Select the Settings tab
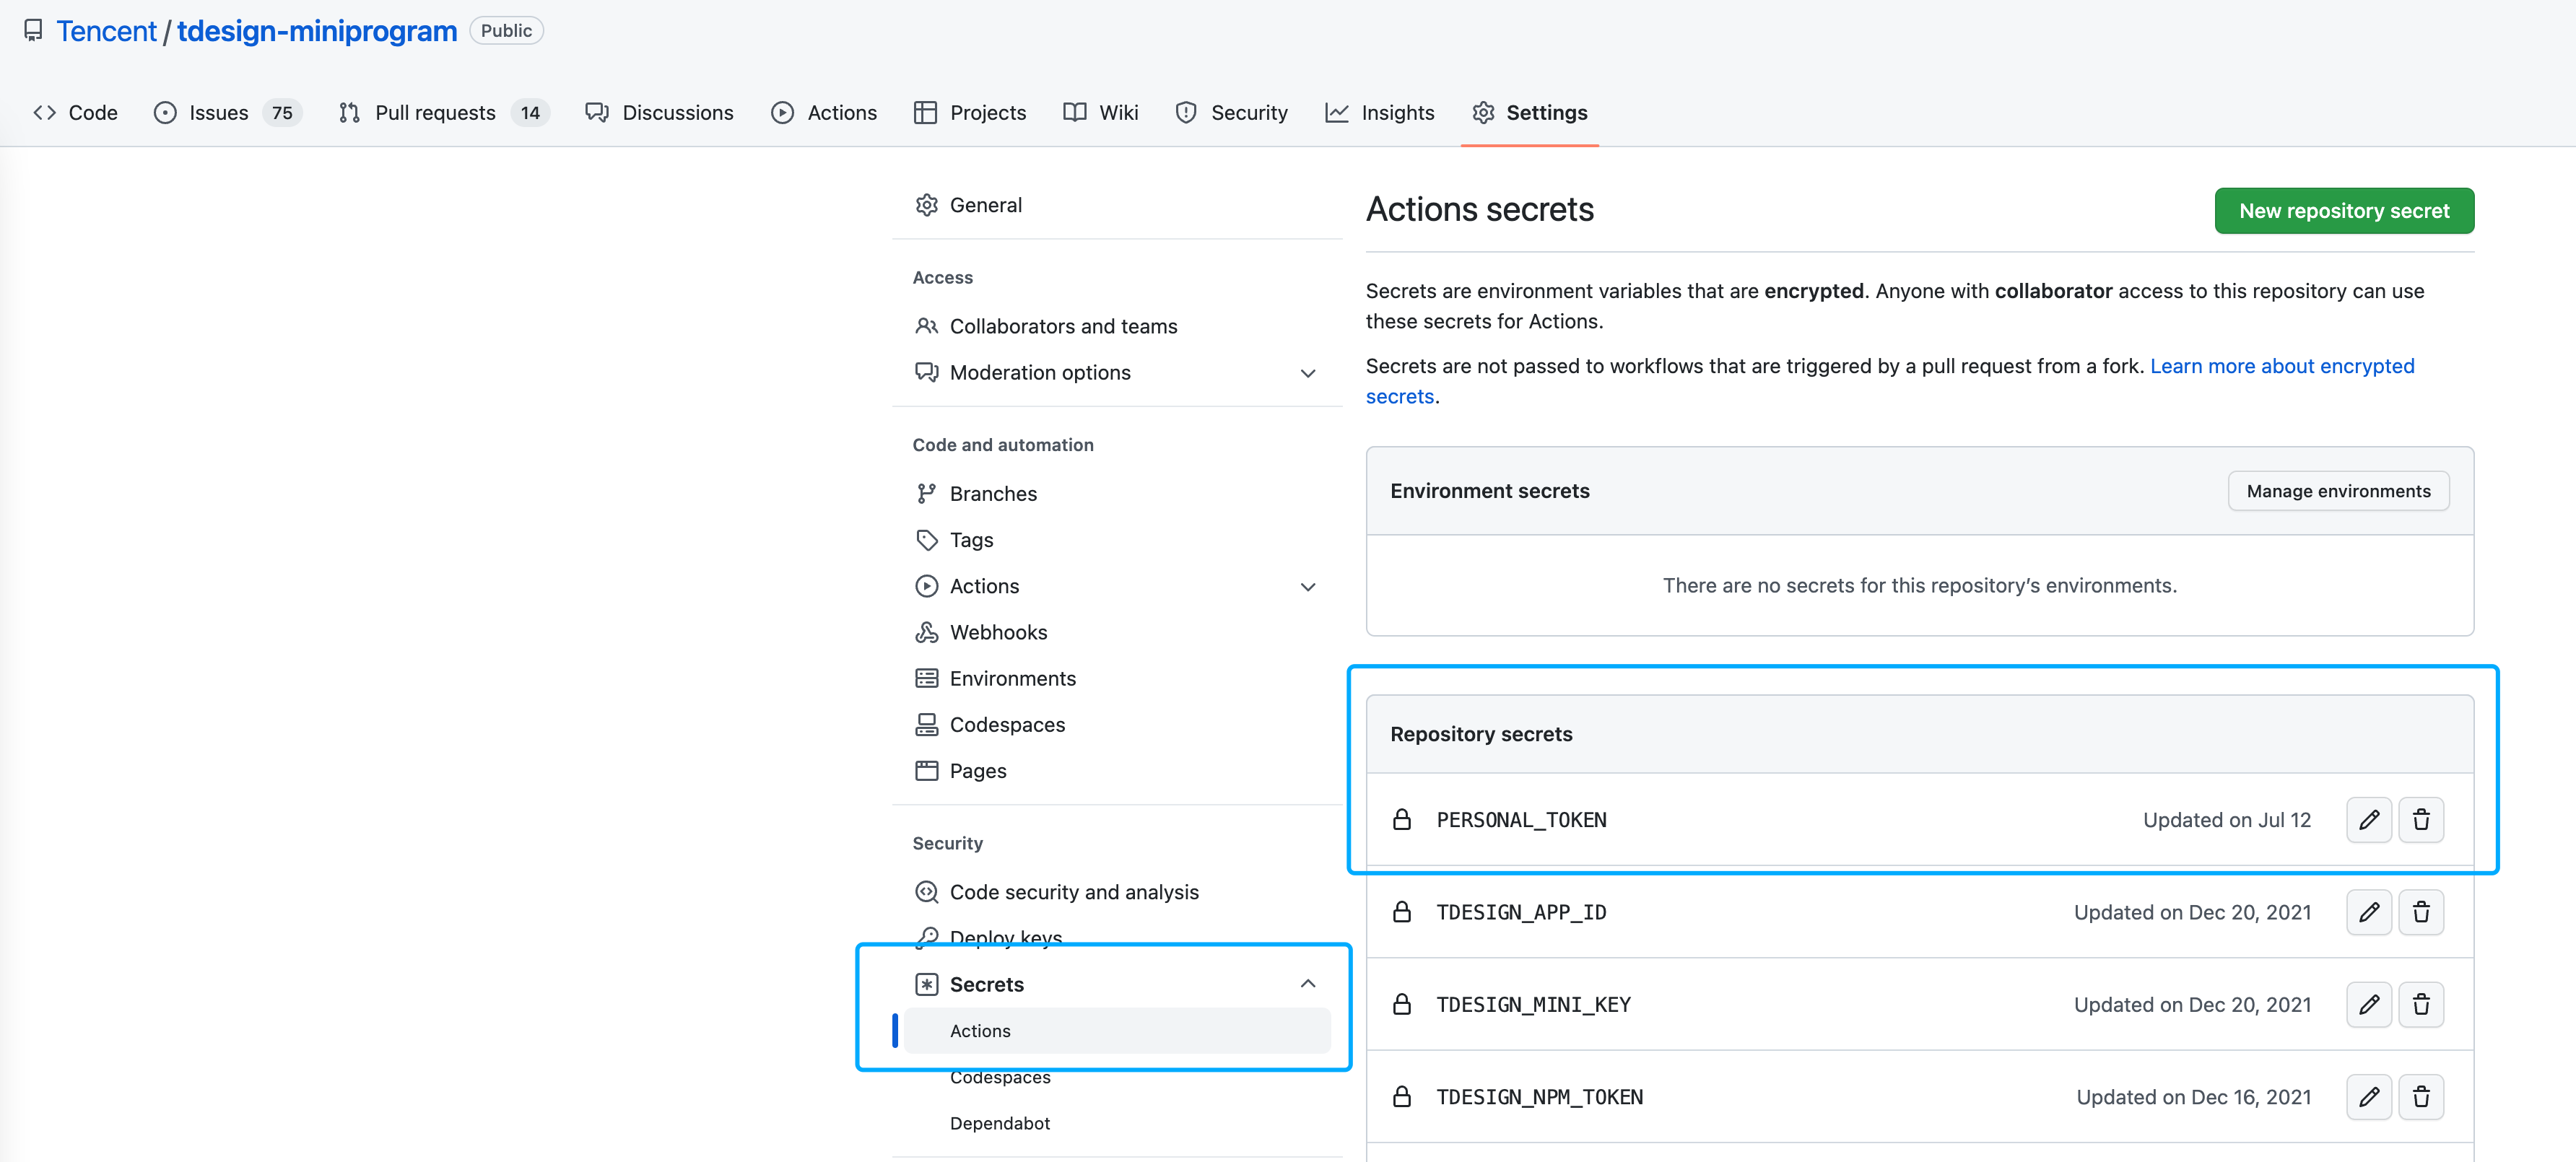This screenshot has width=2576, height=1162. click(x=1530, y=113)
